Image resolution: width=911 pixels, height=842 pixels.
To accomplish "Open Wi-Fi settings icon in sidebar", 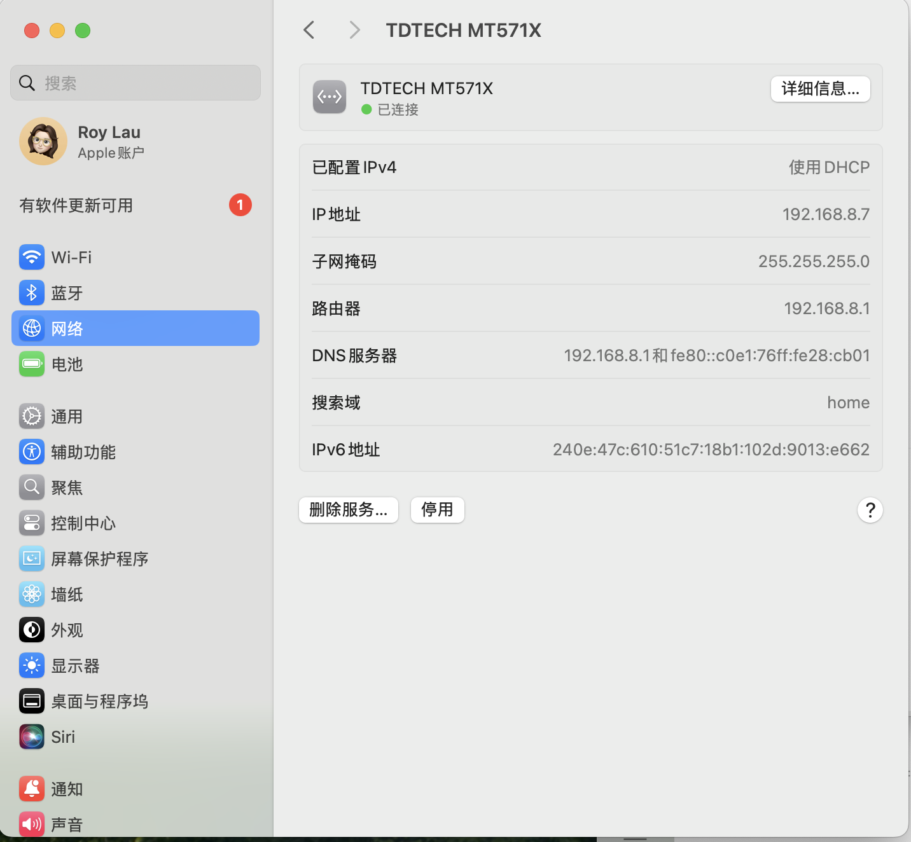I will pos(32,257).
